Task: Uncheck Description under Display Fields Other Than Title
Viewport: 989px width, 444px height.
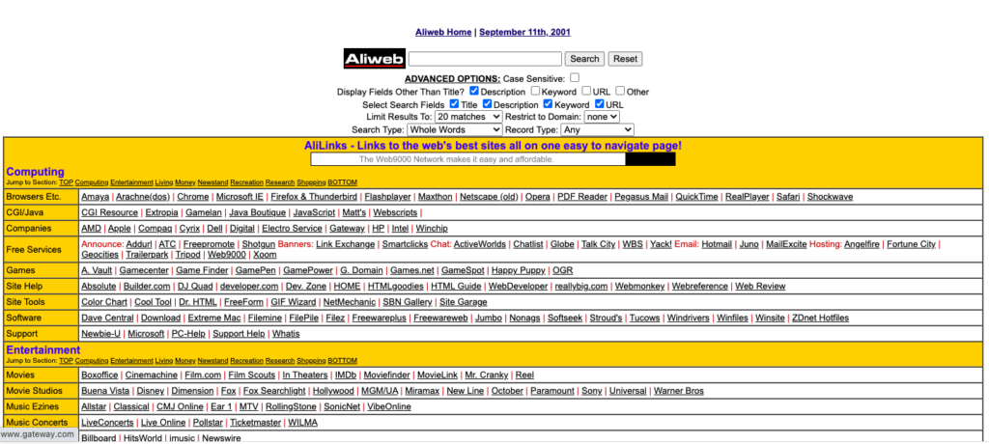Action: (474, 91)
